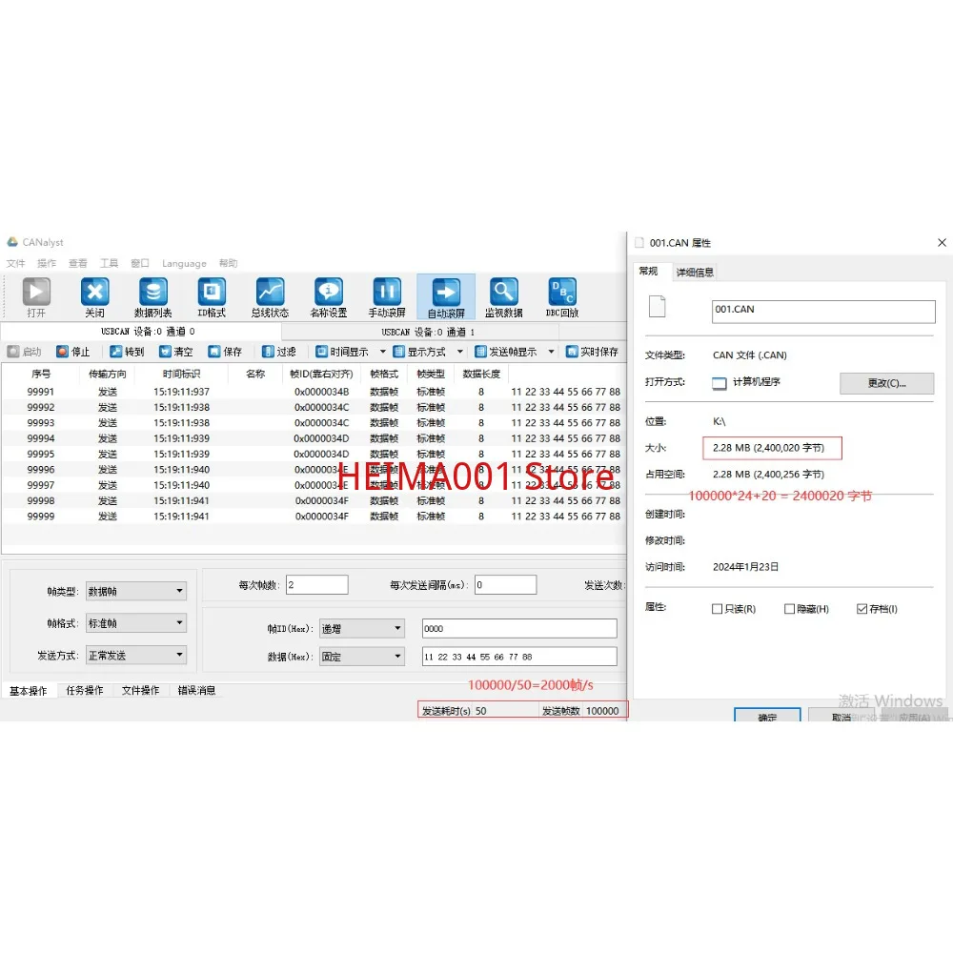Enable the 隐藏(H) hidden attribute
Screen dimensions: 953x953
[789, 608]
